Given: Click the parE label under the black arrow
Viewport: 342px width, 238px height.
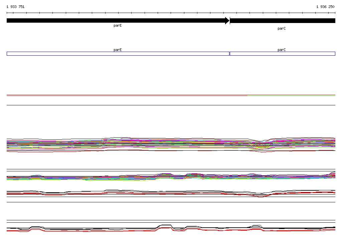Looking at the screenshot, I should (118, 25).
